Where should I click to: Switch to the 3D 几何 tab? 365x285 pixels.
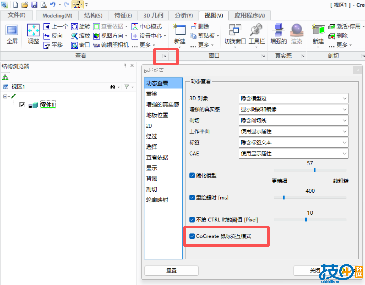coord(153,16)
